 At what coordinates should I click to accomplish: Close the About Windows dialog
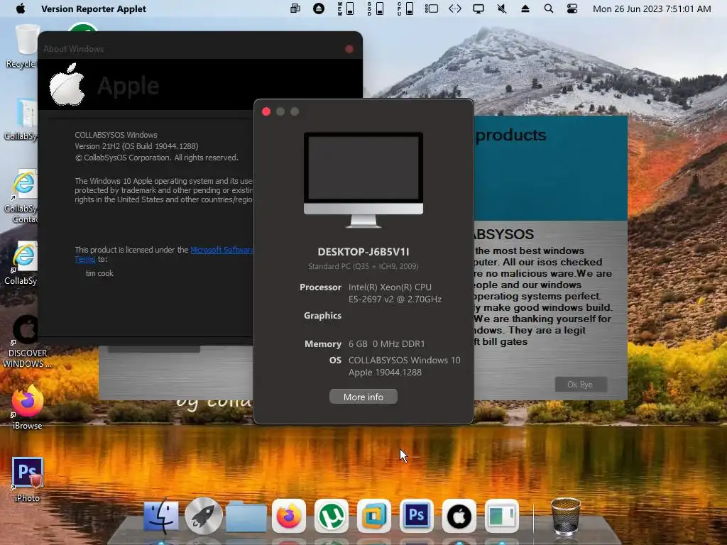coord(349,49)
